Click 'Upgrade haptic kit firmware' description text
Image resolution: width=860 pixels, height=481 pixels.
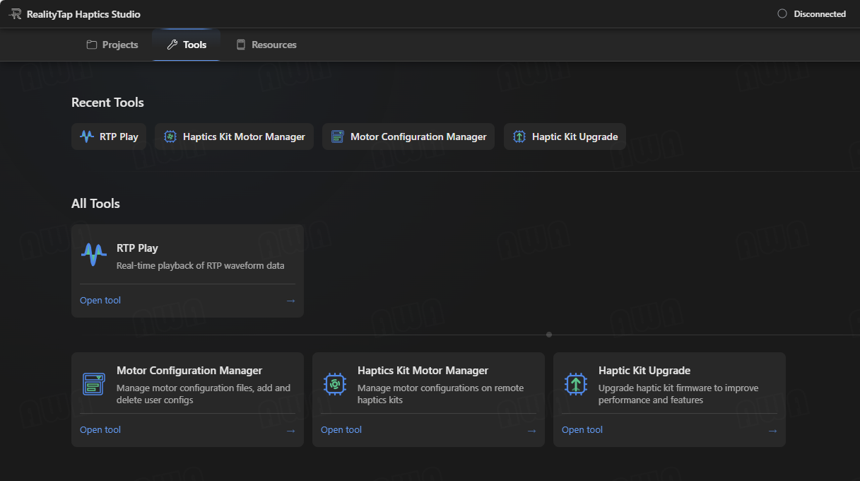(678, 394)
